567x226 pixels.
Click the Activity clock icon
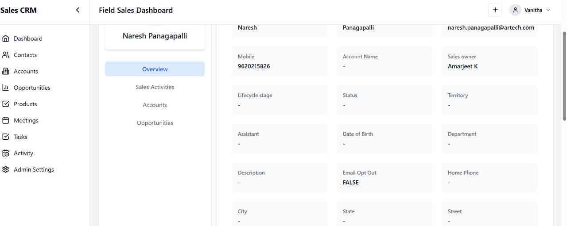tap(6, 153)
